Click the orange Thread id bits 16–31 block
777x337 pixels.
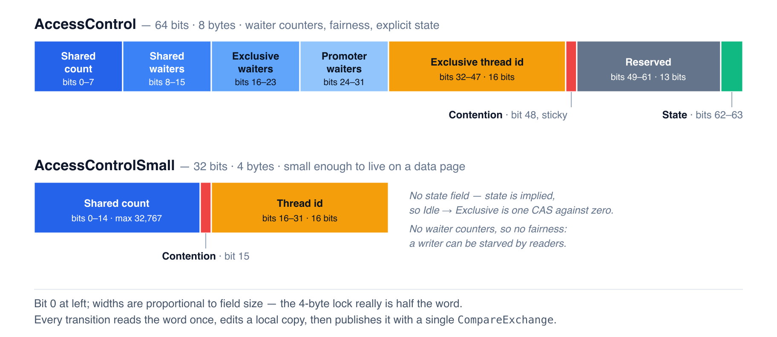point(300,208)
